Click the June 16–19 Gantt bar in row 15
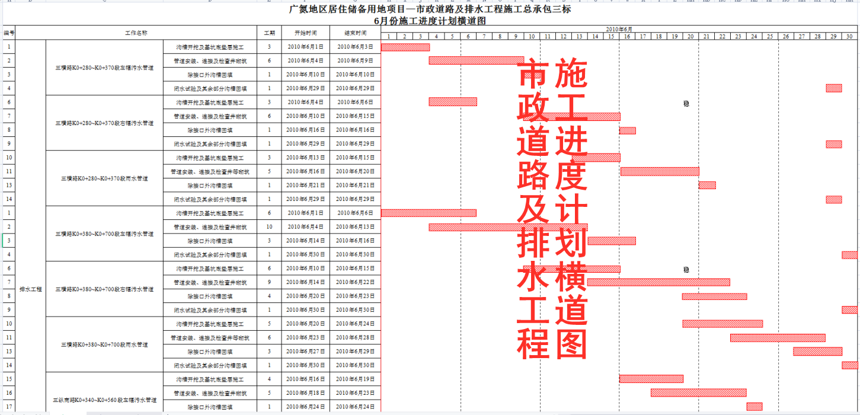The image size is (860, 415). 652,379
